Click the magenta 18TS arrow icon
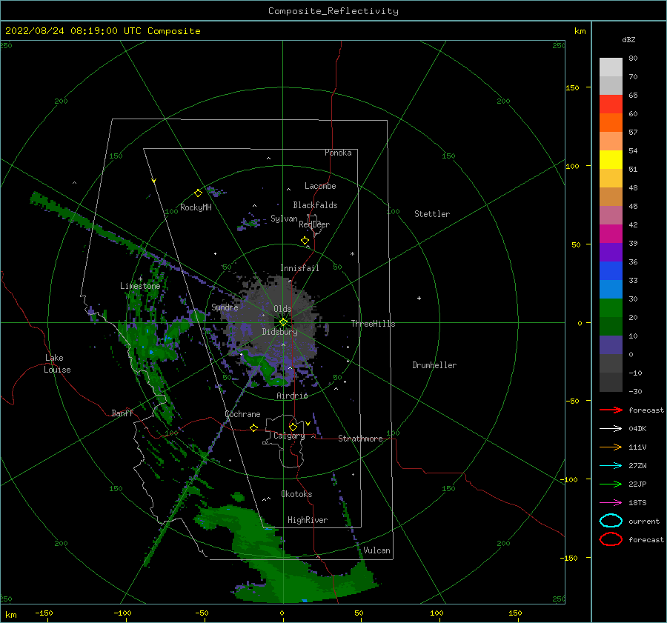 pyautogui.click(x=611, y=503)
